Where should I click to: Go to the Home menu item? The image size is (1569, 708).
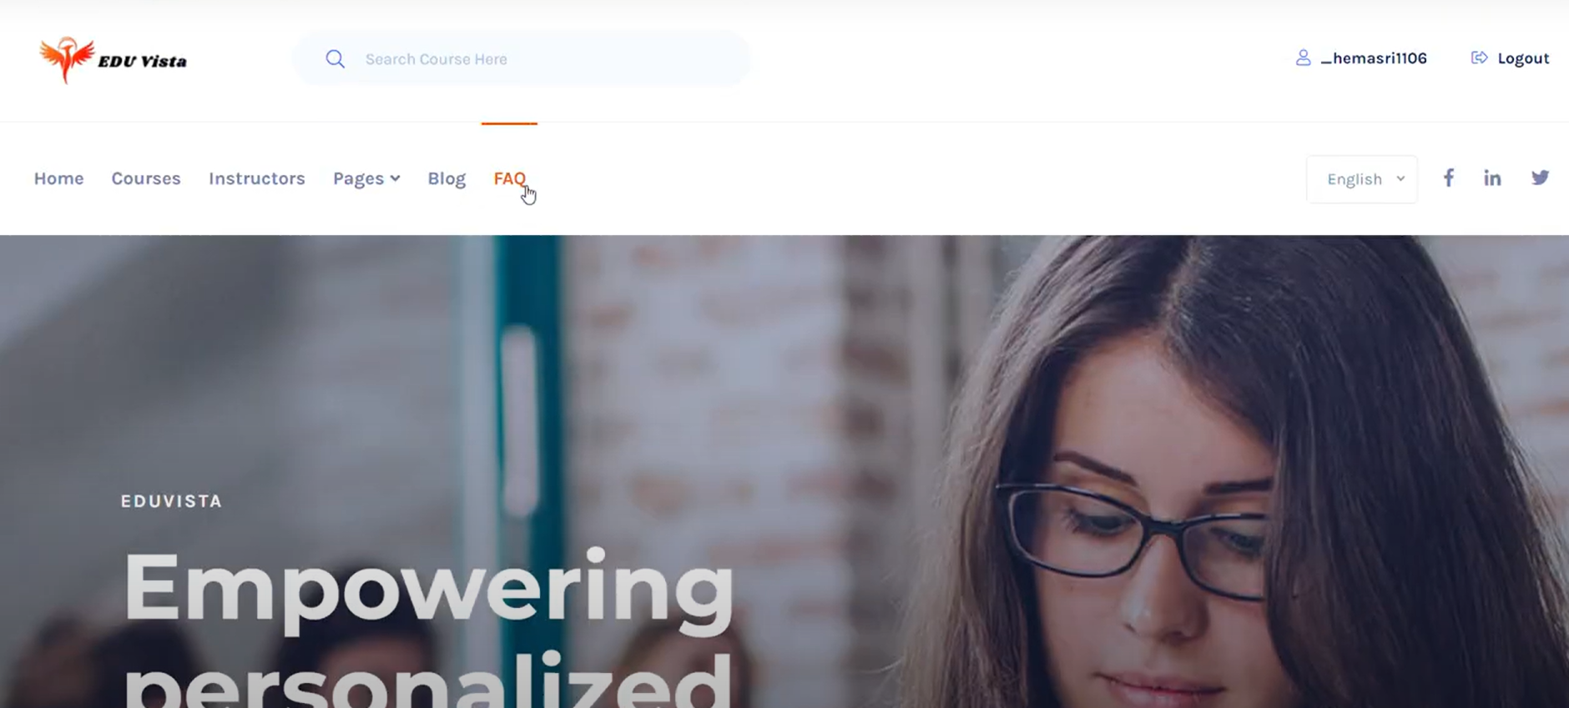pyautogui.click(x=58, y=178)
